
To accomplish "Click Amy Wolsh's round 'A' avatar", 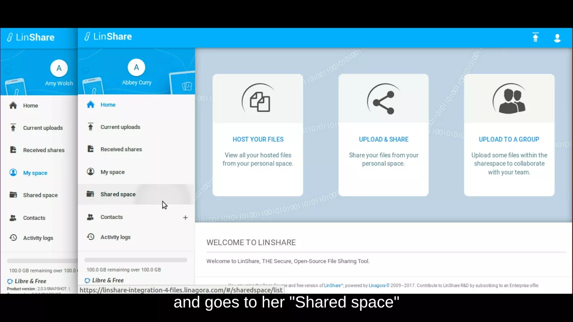I will click(59, 68).
